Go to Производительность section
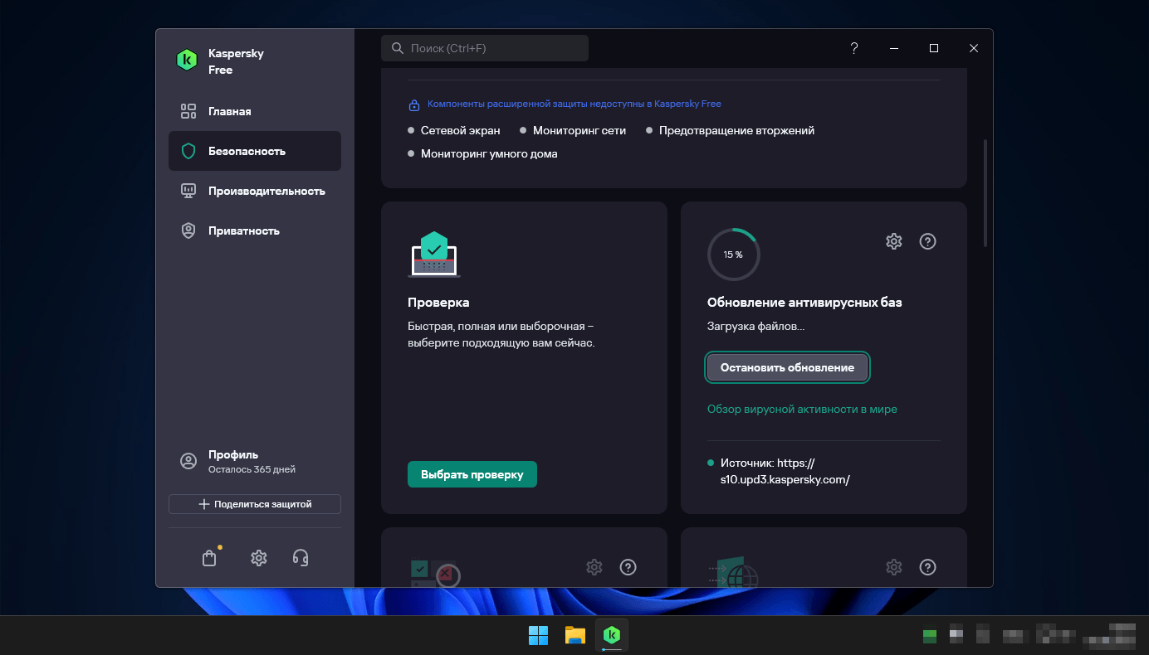This screenshot has width=1149, height=655. point(255,191)
